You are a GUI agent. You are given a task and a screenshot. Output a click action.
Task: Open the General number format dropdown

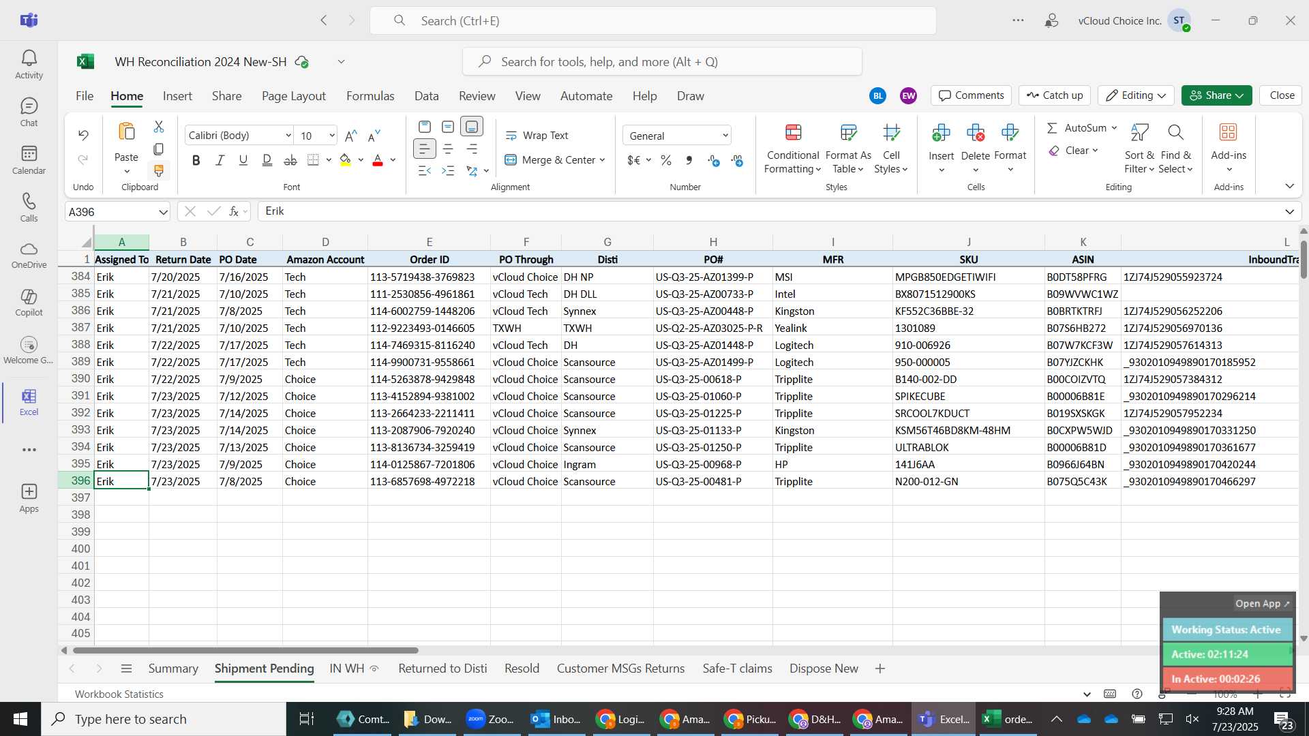725,136
